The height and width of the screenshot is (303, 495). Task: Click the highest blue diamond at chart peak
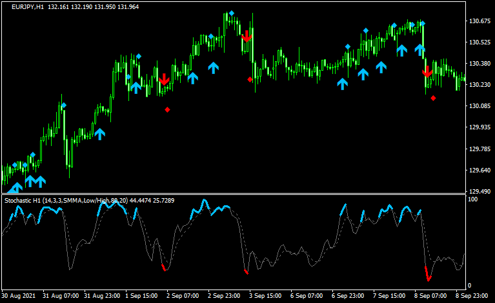231,13
